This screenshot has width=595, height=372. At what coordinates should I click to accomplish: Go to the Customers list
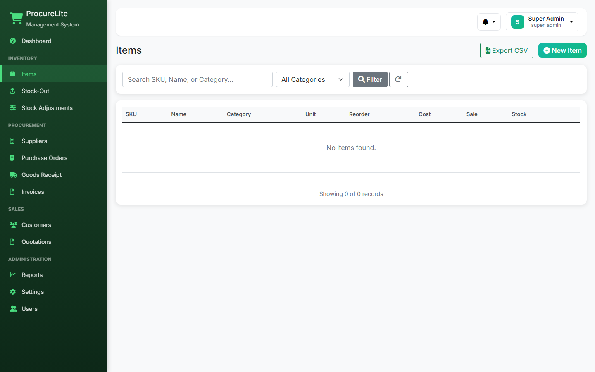[x=54, y=225]
